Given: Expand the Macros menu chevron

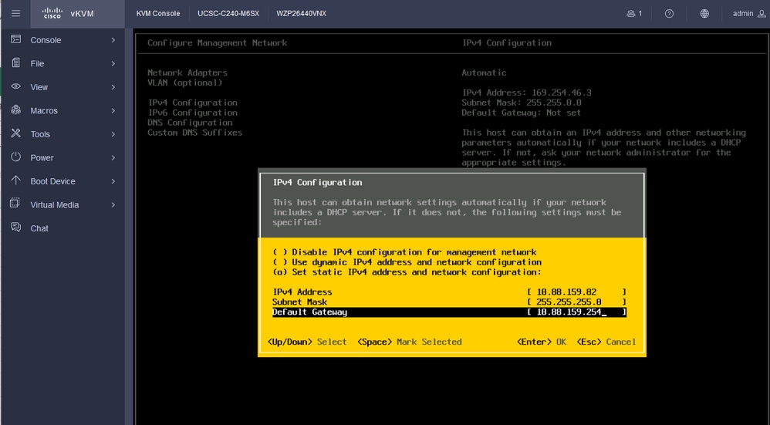Looking at the screenshot, I should point(113,111).
